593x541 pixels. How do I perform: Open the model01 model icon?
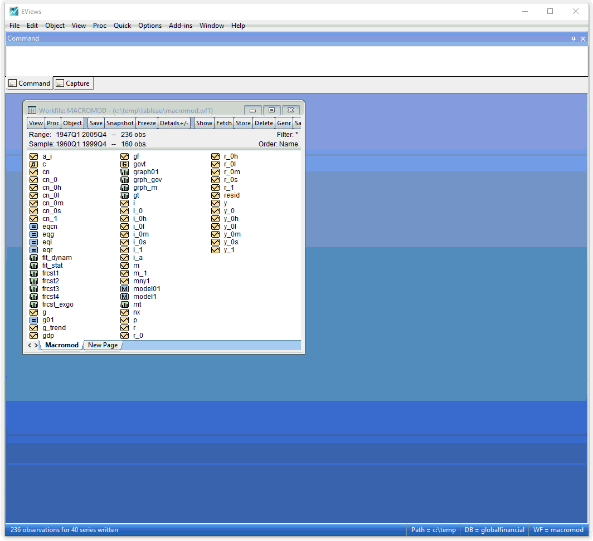pyautogui.click(x=124, y=289)
